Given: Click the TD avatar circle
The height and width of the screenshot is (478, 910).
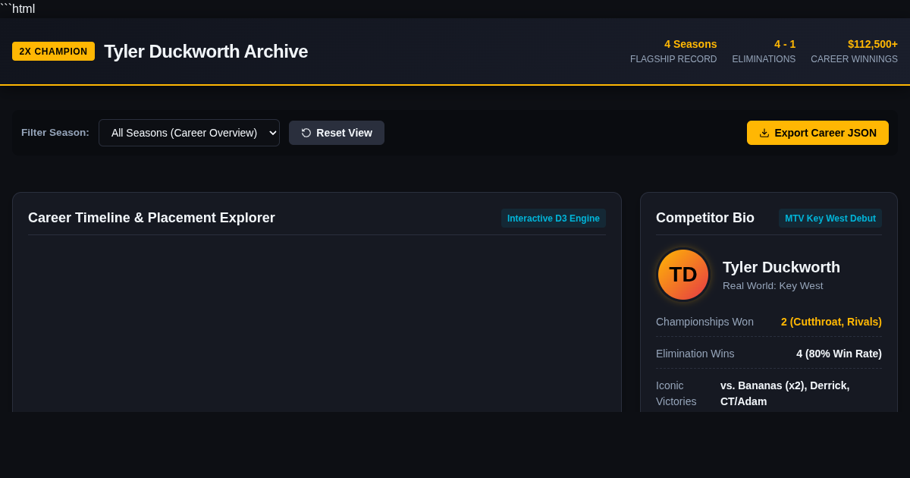Looking at the screenshot, I should (x=683, y=275).
